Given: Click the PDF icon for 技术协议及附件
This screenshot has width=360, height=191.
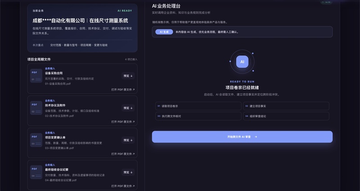Looking at the screenshot, I should (x=36, y=108).
